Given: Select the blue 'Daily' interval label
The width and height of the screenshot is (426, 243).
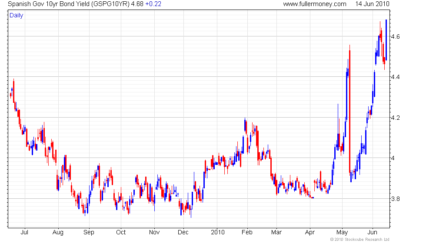Looking at the screenshot, I should [17, 16].
